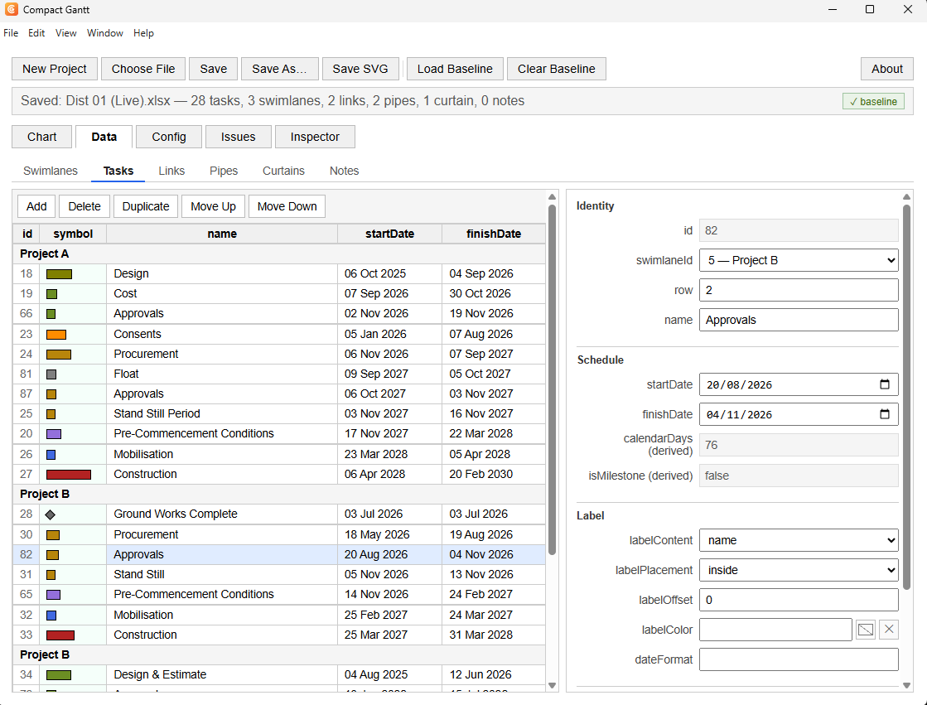This screenshot has height=705, width=927.
Task: Open the Edit menu
Action: click(36, 33)
